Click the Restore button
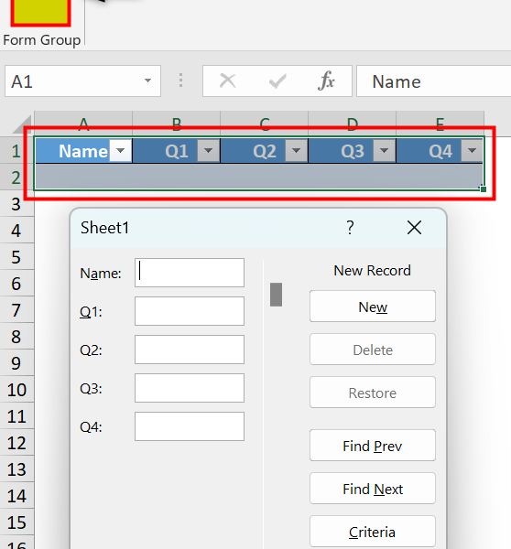511x549 pixels. point(373,393)
